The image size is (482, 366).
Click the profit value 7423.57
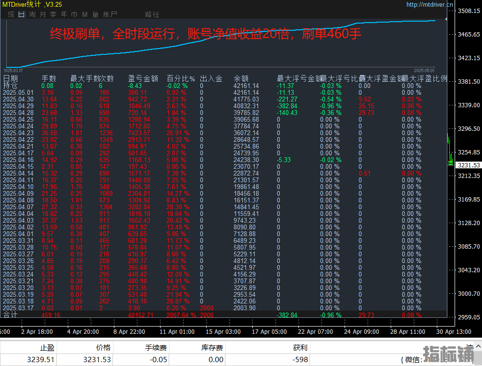point(139,133)
